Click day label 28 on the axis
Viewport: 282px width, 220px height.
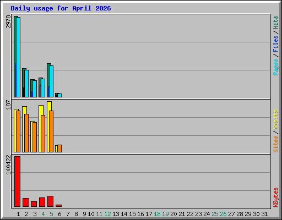(240, 214)
